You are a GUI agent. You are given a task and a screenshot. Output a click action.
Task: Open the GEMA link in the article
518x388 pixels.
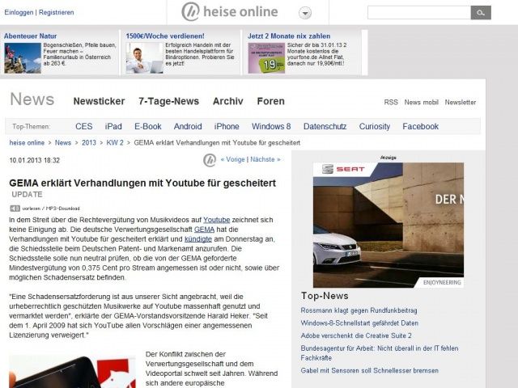pos(204,230)
